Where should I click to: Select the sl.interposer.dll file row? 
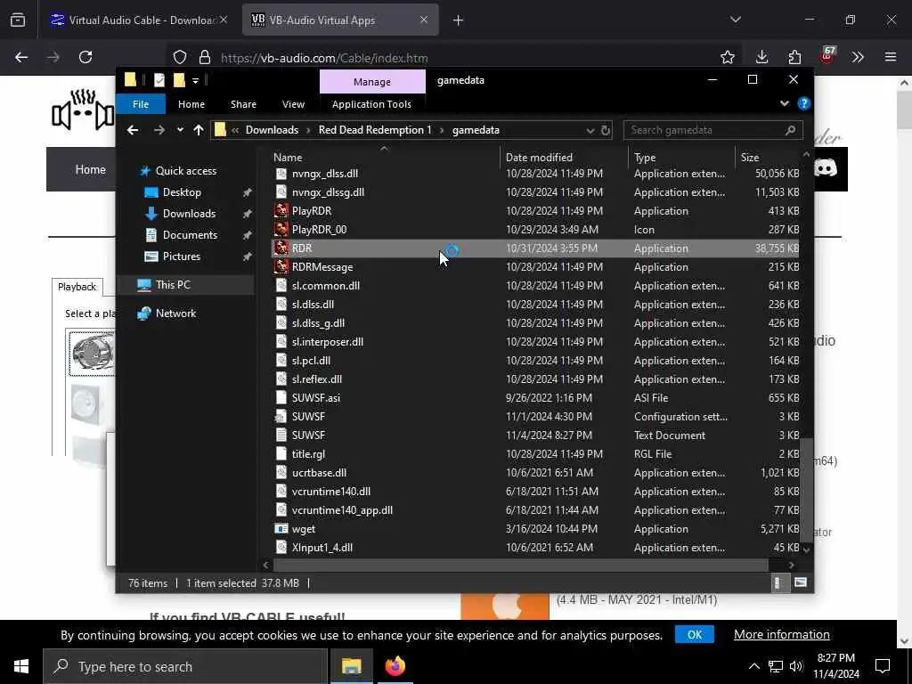point(535,341)
